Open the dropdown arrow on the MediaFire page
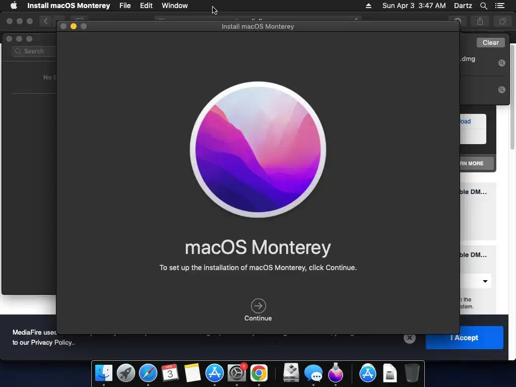Viewport: 516px width, 387px height. (x=485, y=281)
